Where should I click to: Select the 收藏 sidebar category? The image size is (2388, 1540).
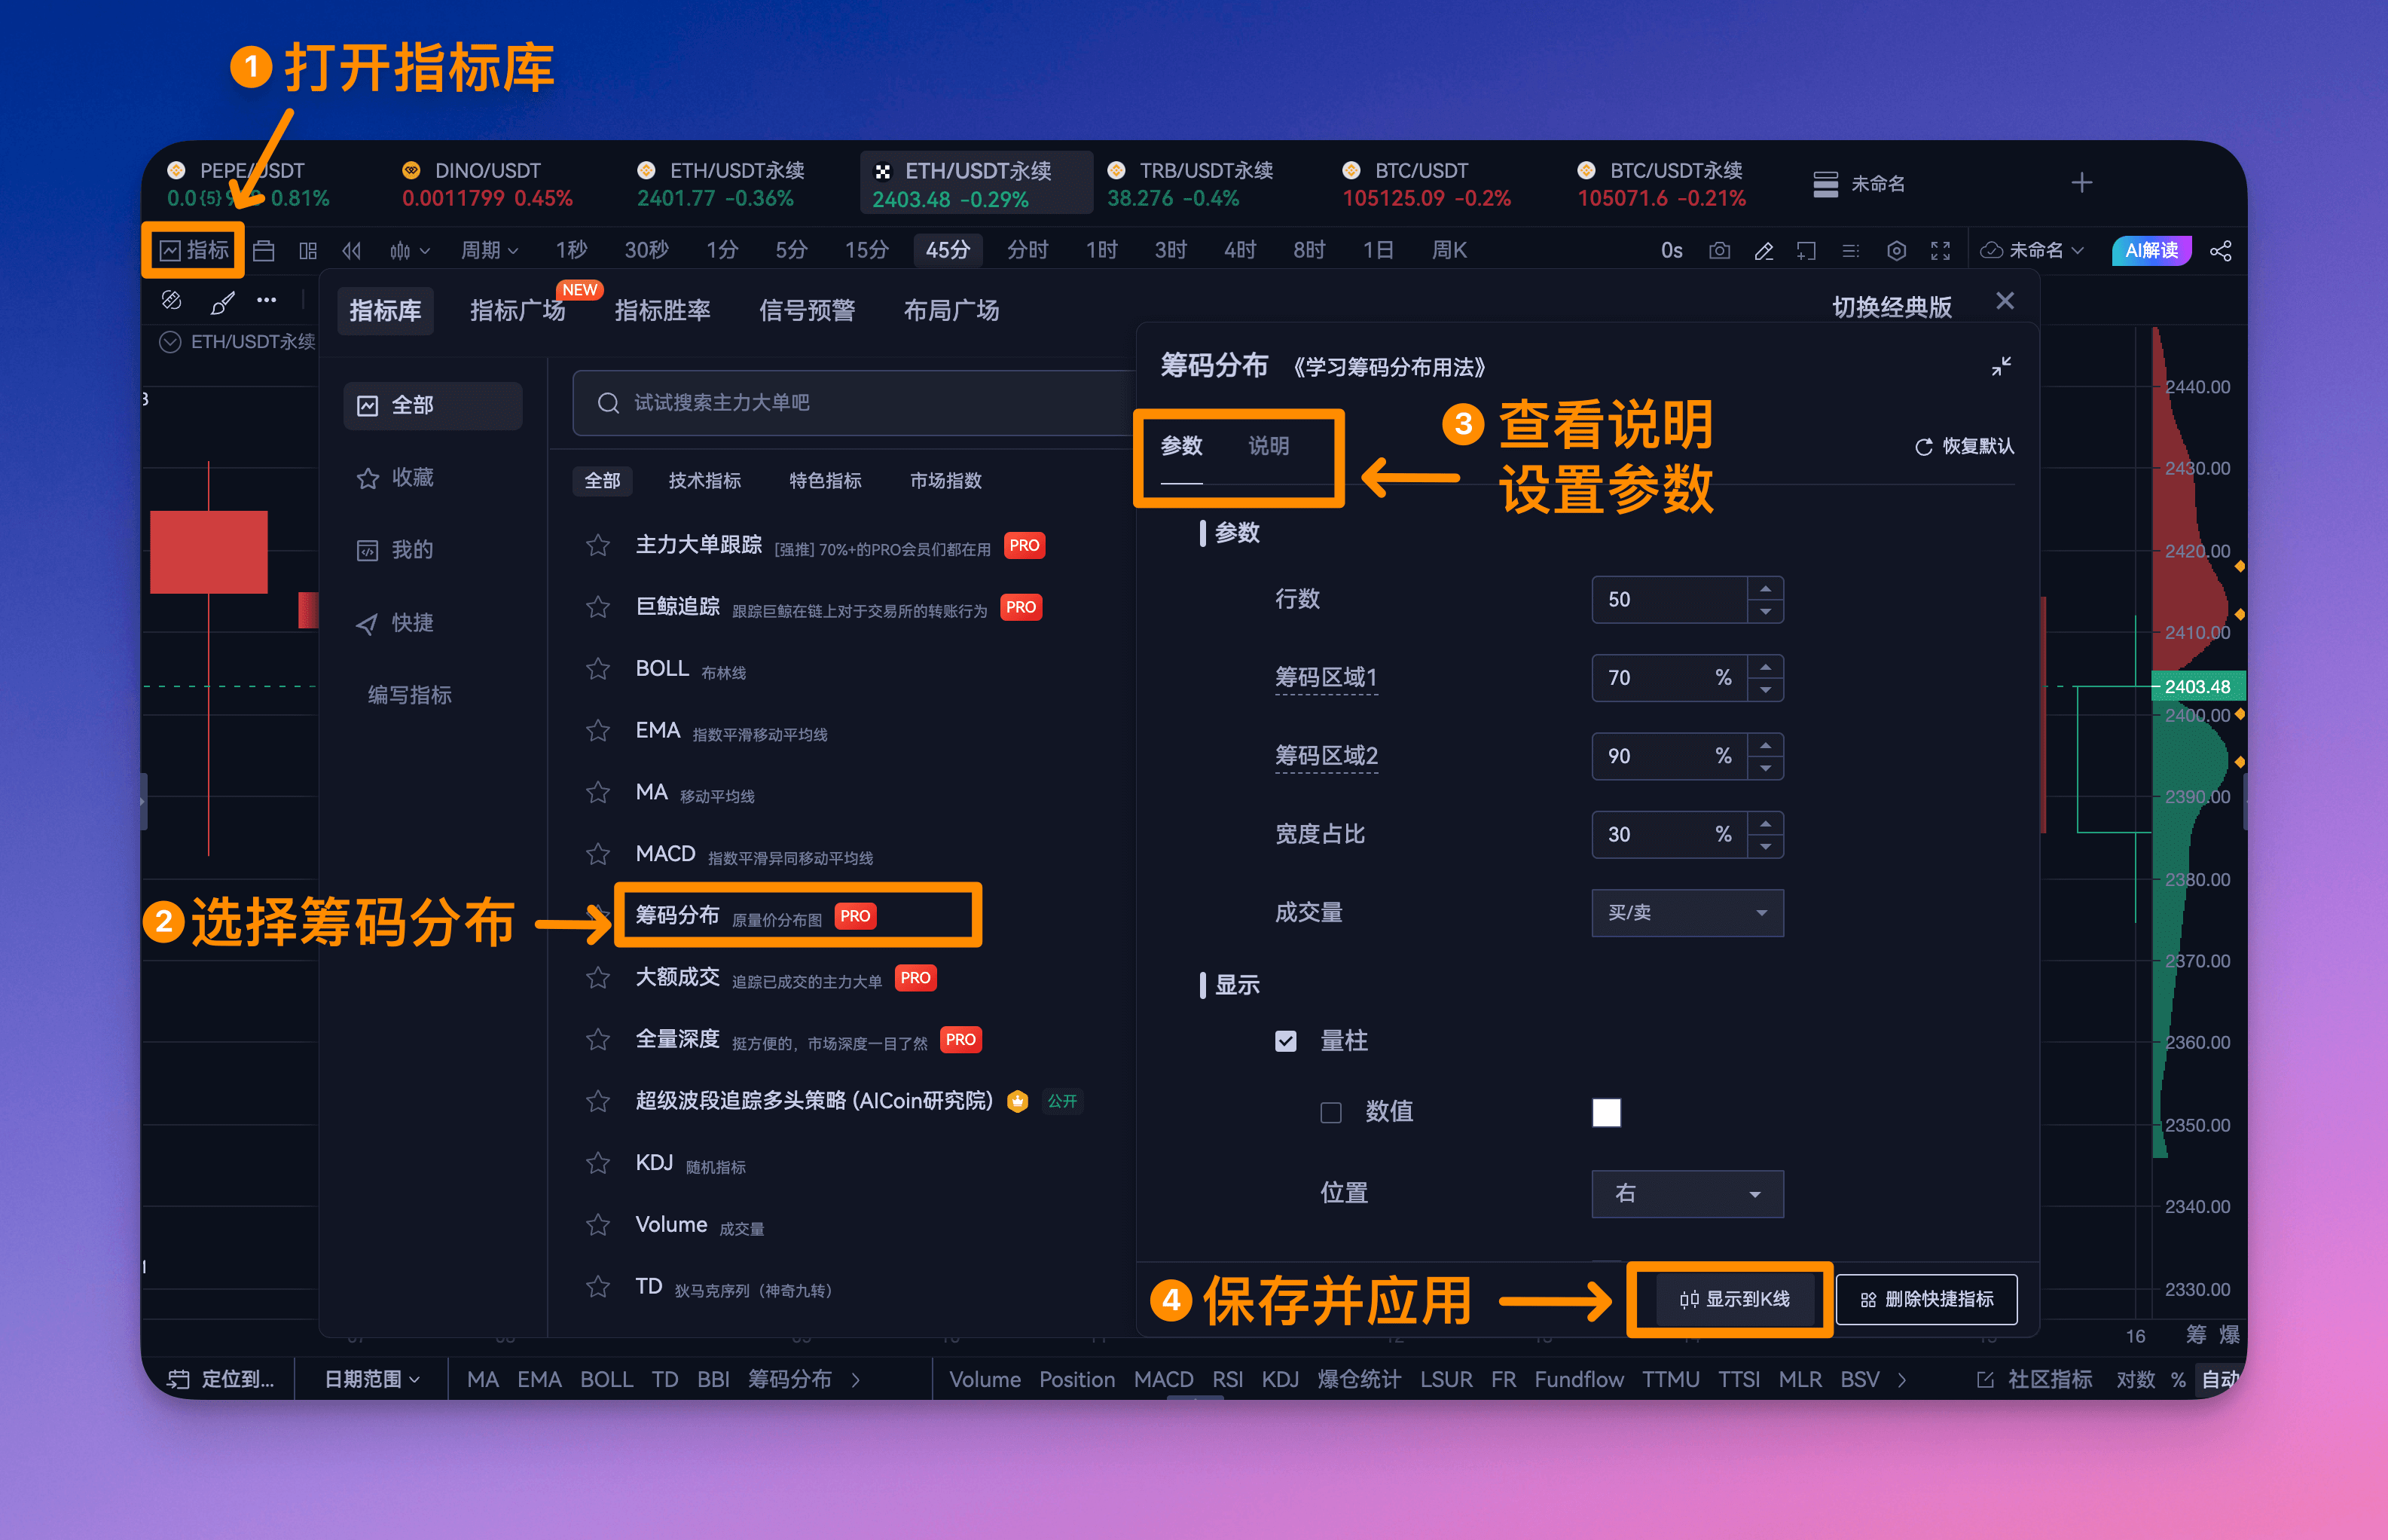[x=432, y=478]
